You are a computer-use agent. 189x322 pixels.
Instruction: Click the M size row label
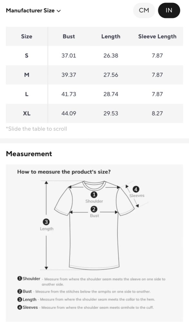27,75
